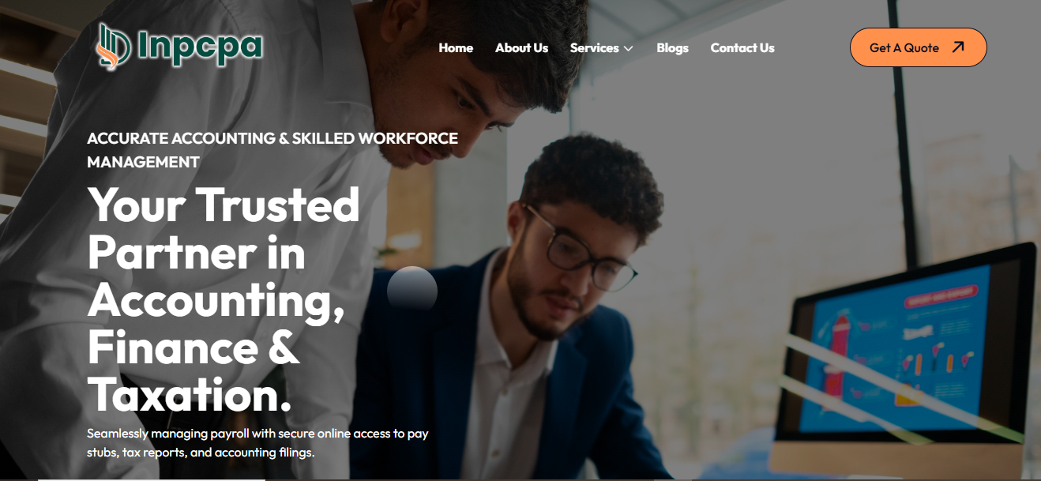
Task: Navigate to Contact Us
Action: tap(742, 48)
